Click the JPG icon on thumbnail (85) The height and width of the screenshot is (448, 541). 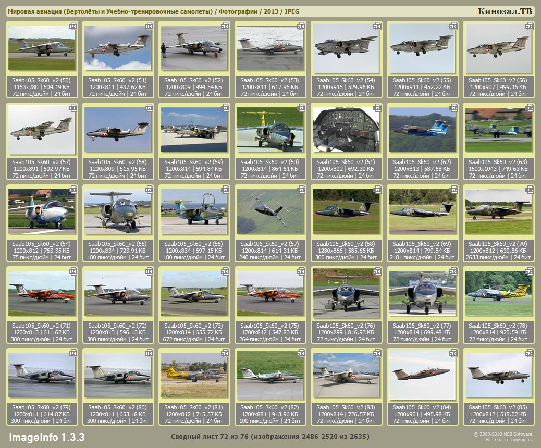(x=530, y=353)
